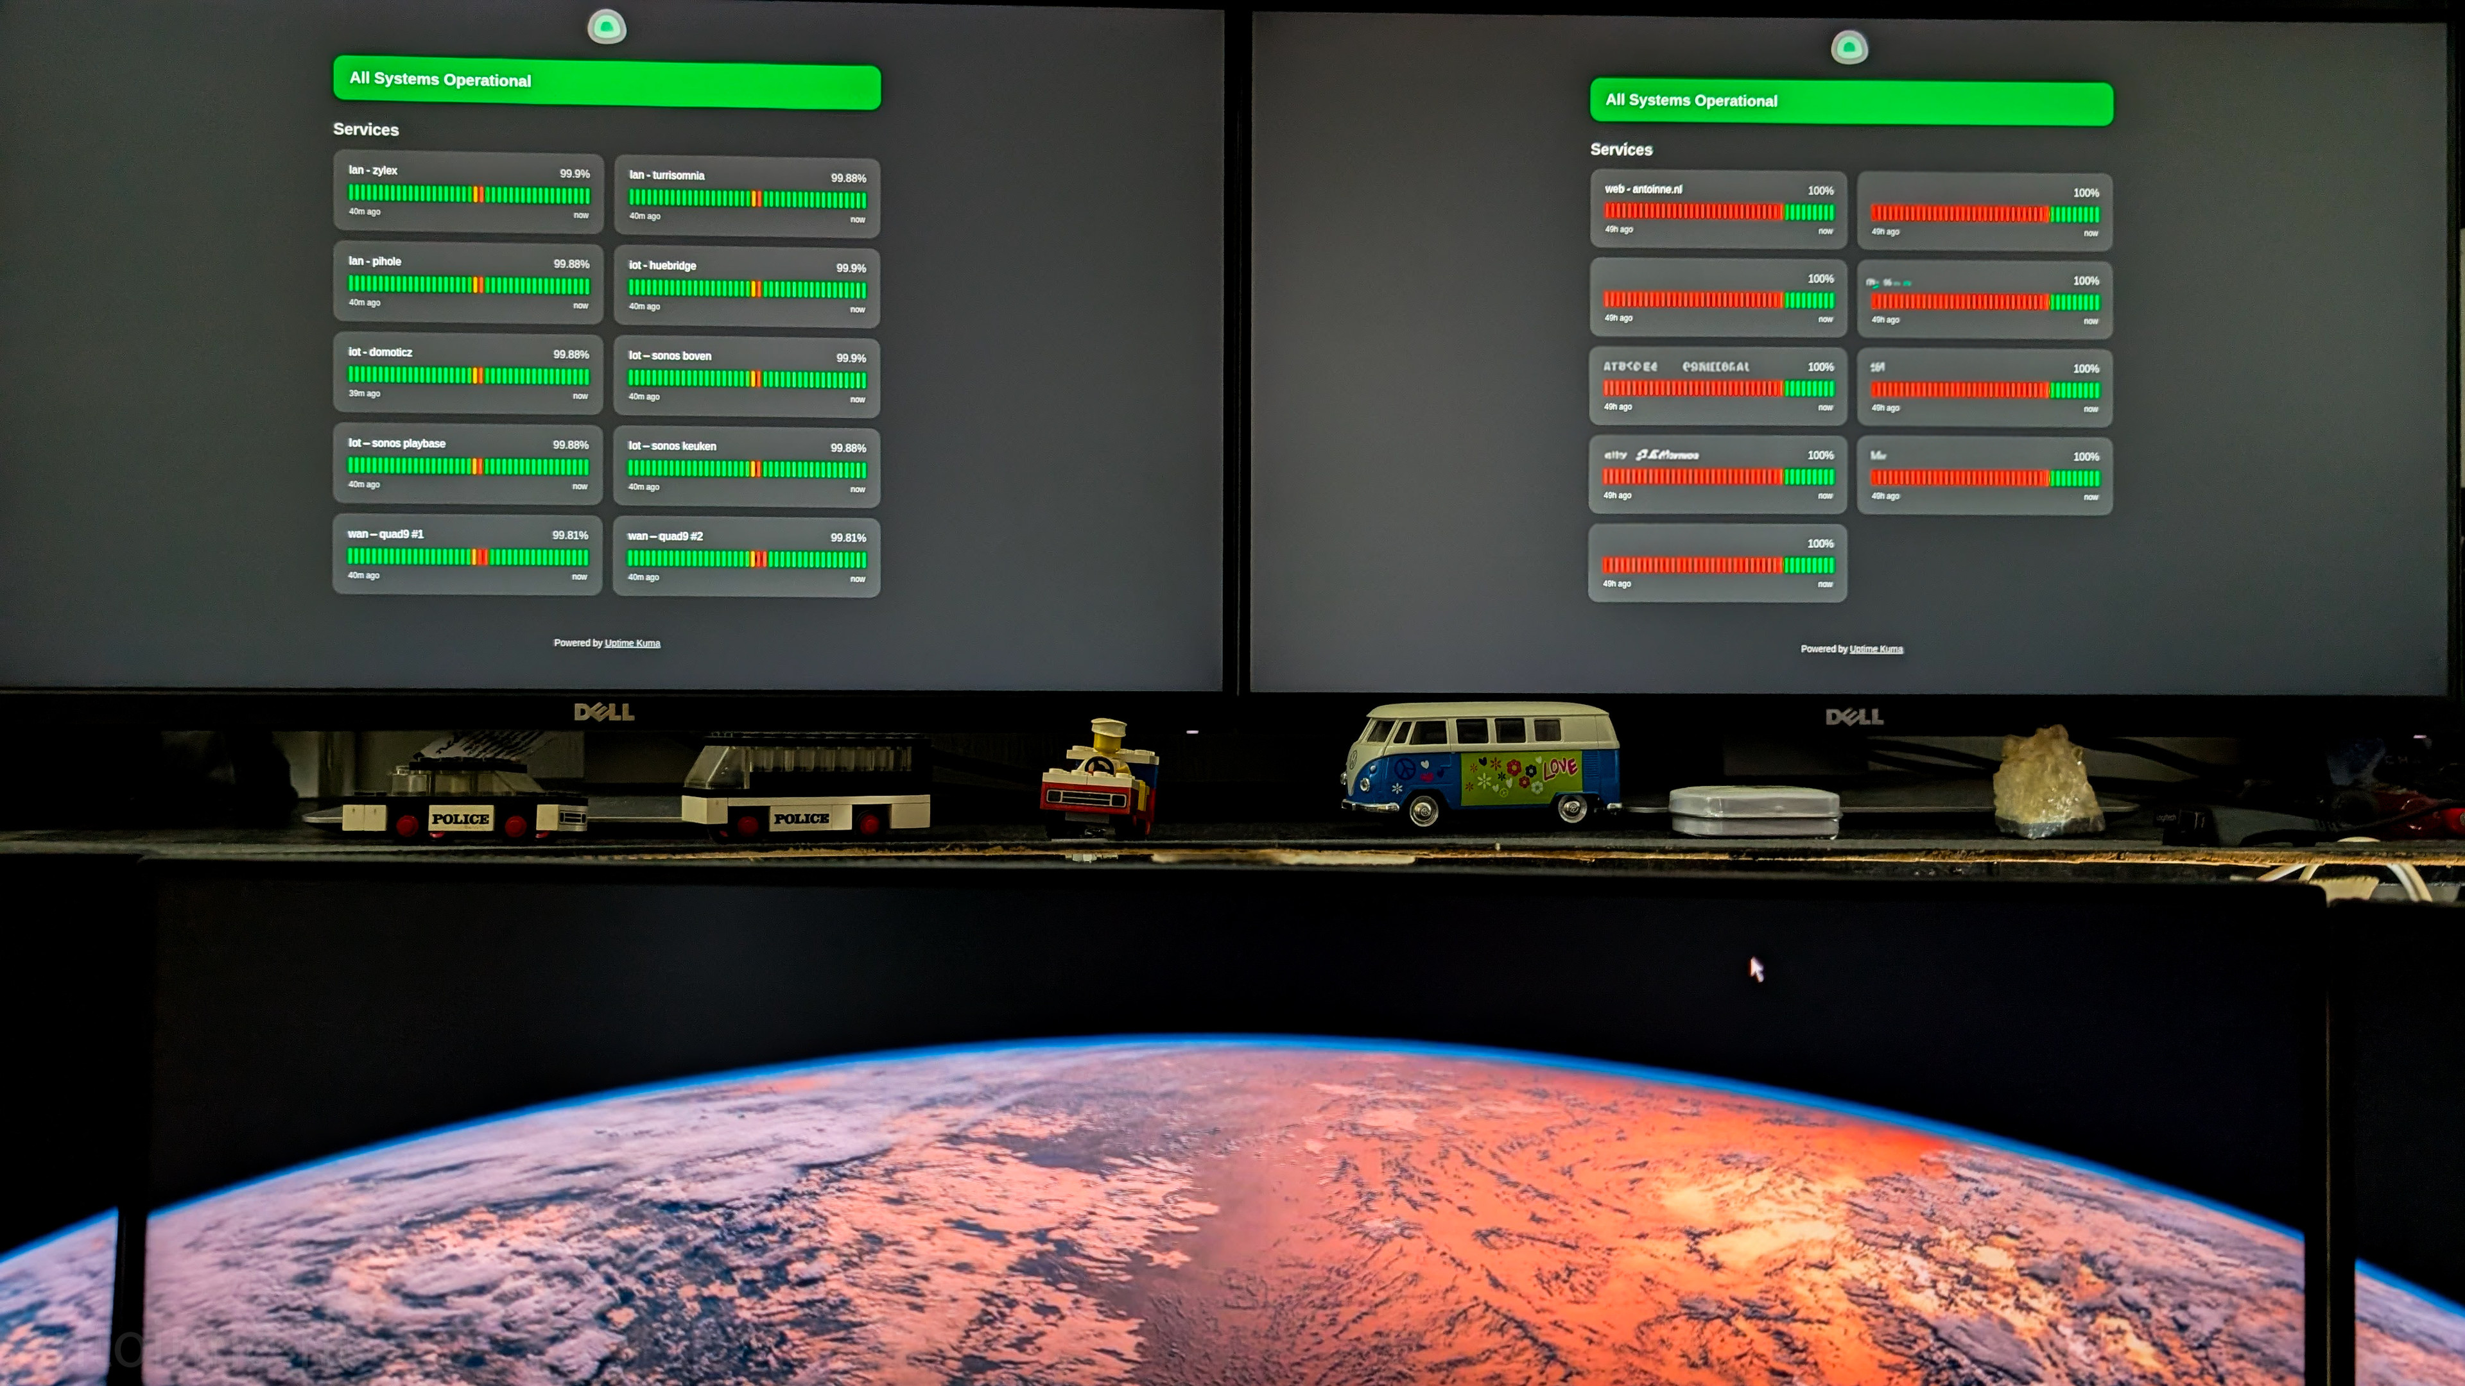Click the 99.81% uptime of wan – quad9 #2
Image resolution: width=2465 pixels, height=1386 pixels.
coord(848,538)
